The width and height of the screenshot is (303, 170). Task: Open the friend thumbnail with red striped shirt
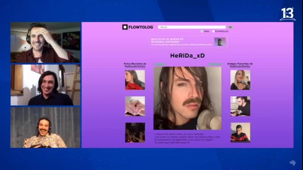click(240, 132)
